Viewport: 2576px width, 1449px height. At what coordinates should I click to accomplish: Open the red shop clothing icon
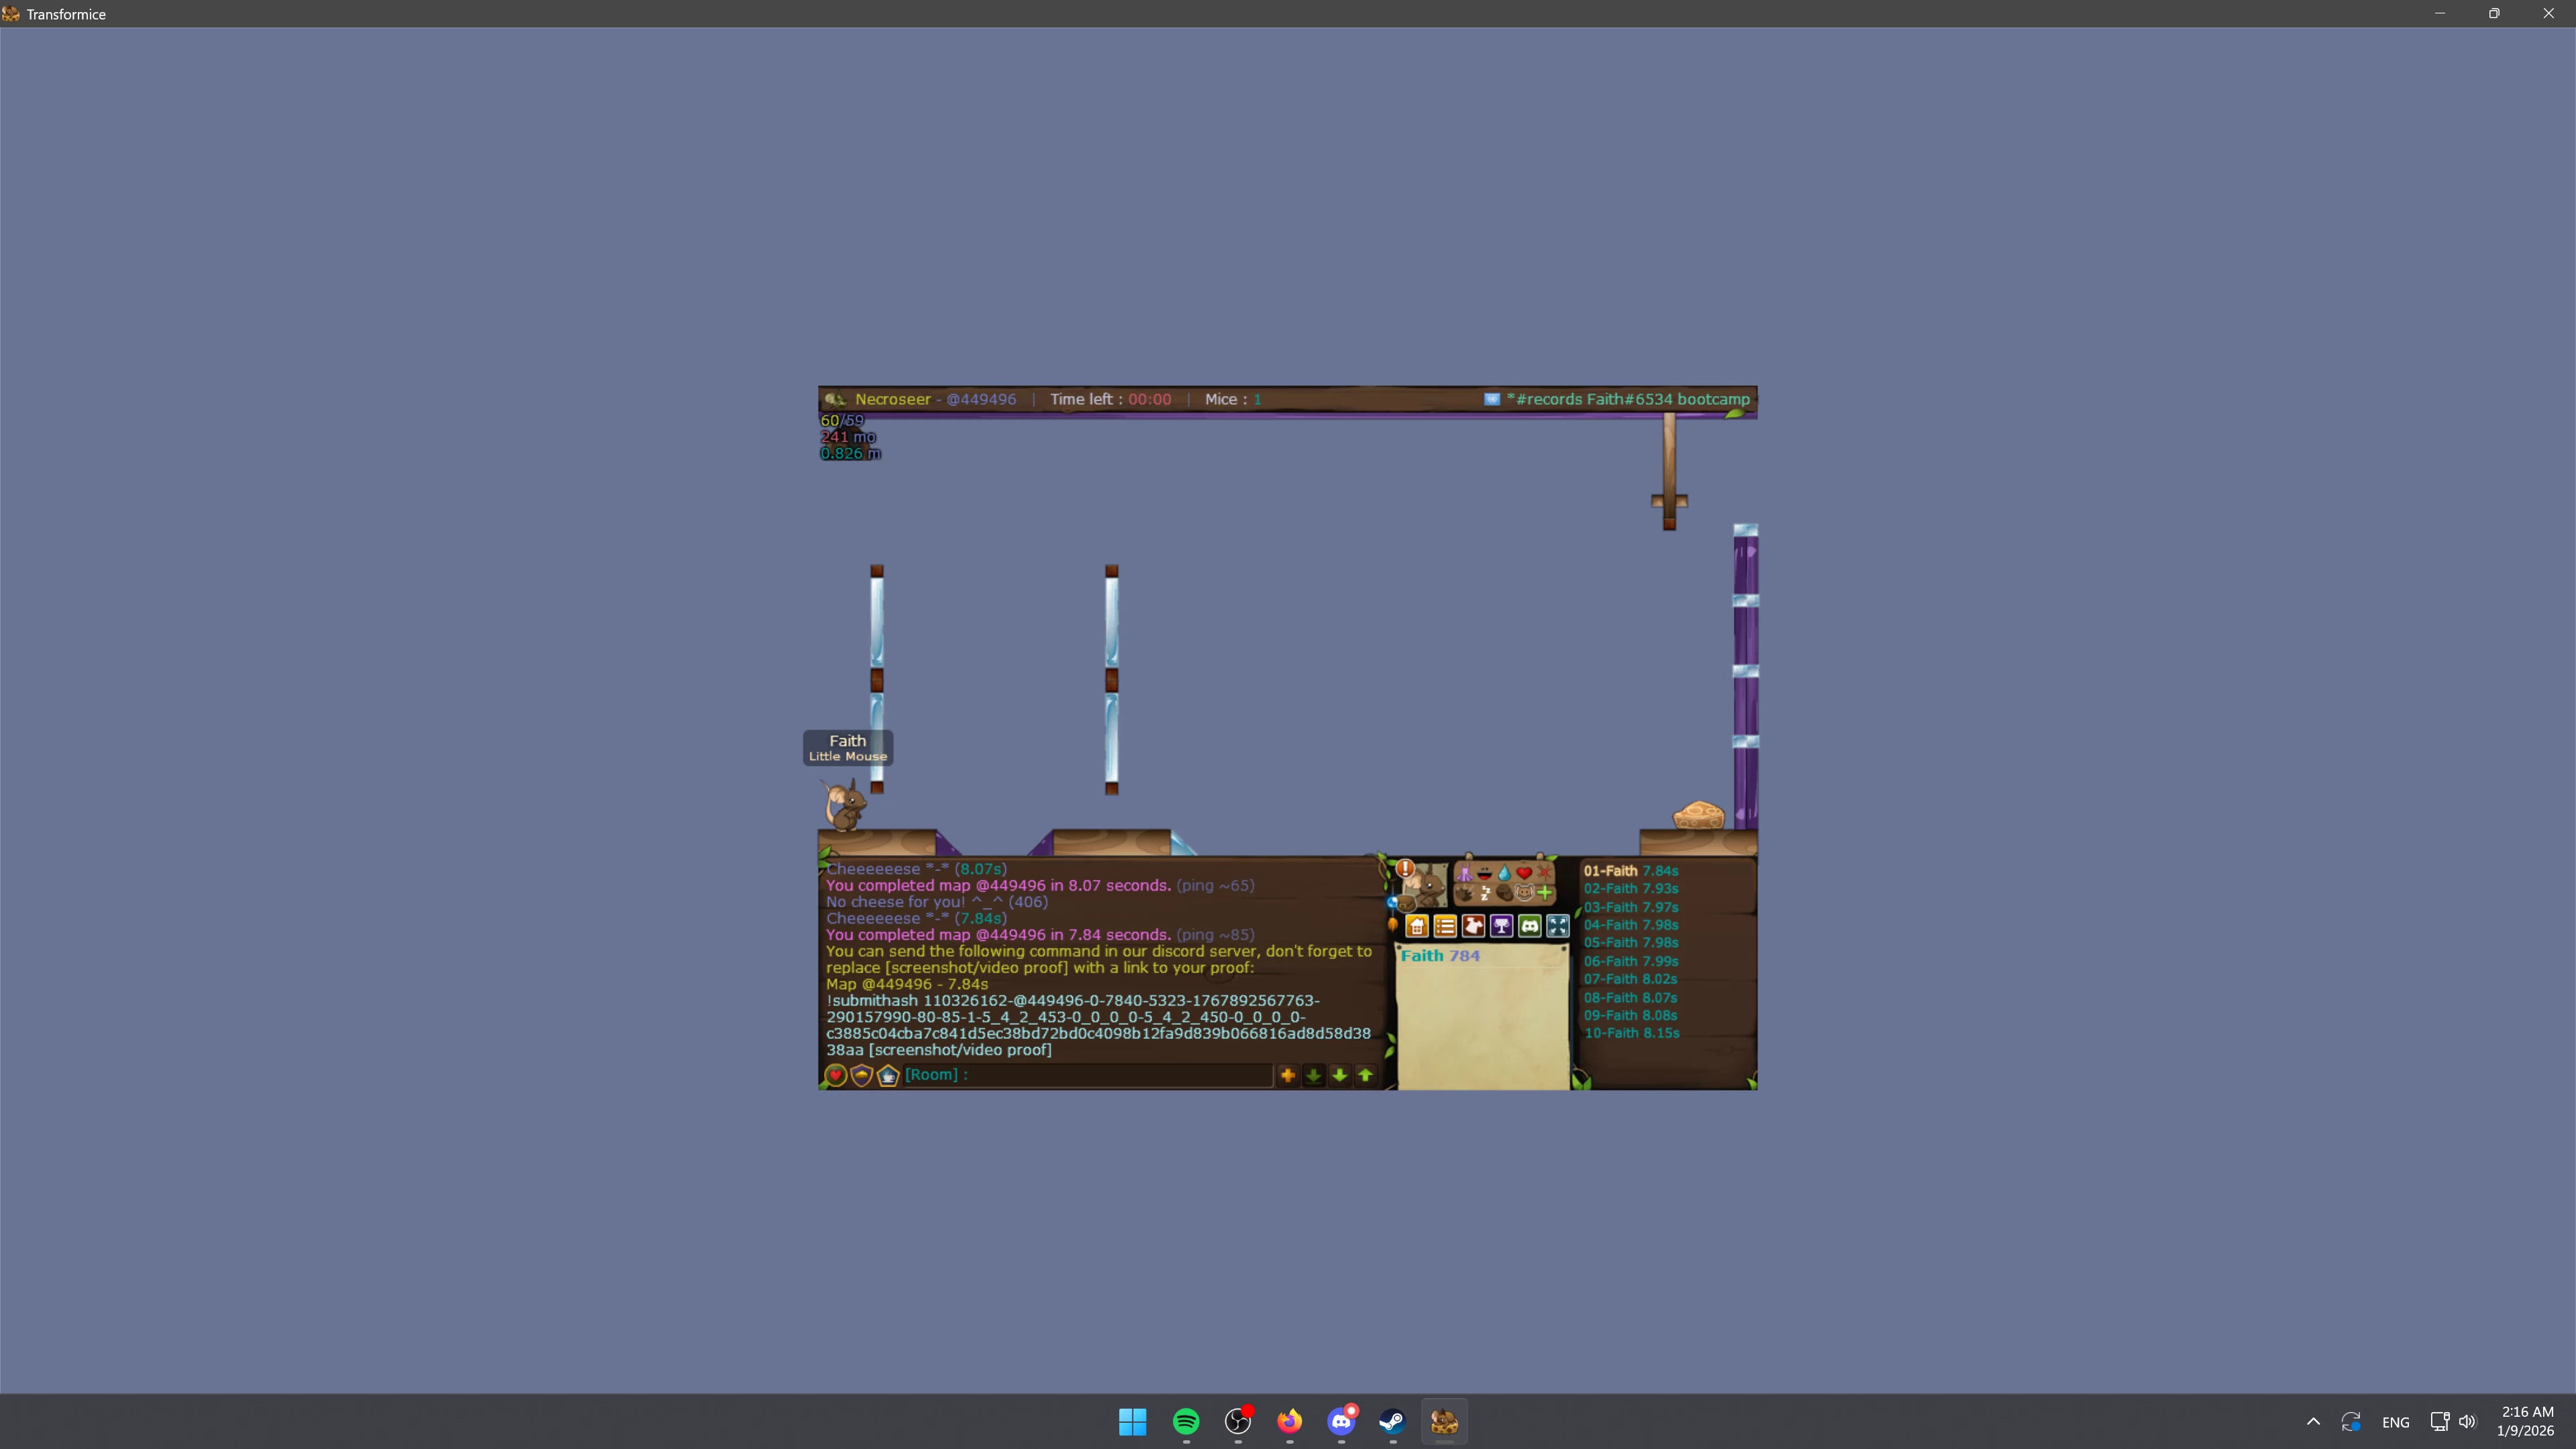click(1473, 926)
